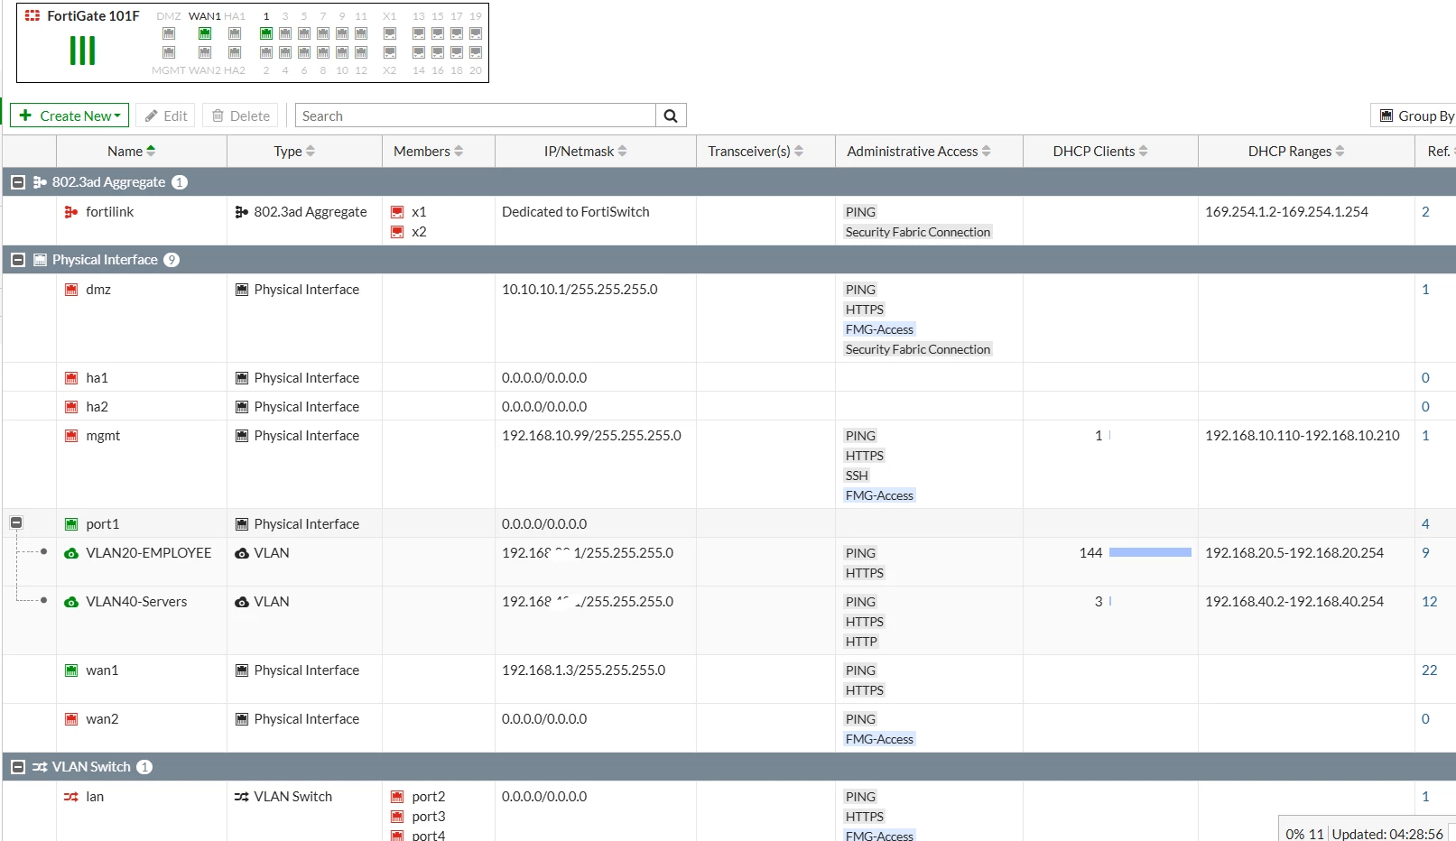
Task: Click the Delete button
Action: (x=241, y=116)
